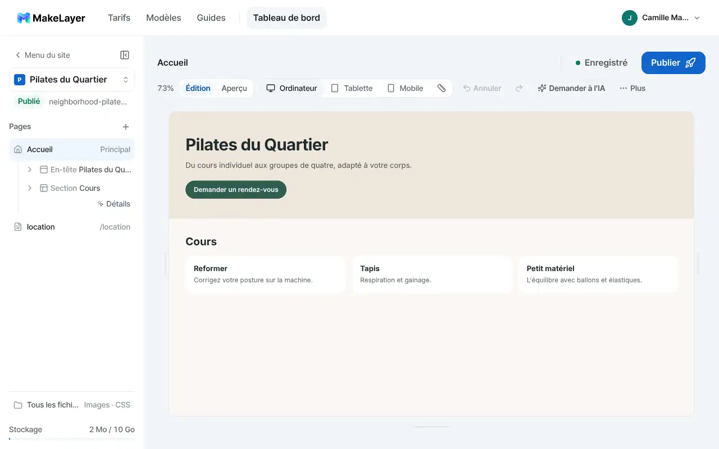Click the Pilates du Quartier heading in canvas

pyautogui.click(x=257, y=145)
